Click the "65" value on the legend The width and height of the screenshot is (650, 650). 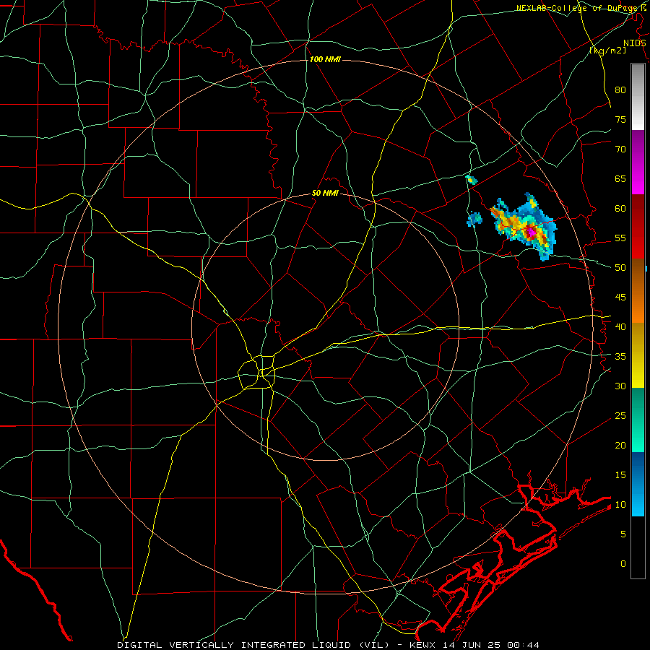(x=620, y=179)
